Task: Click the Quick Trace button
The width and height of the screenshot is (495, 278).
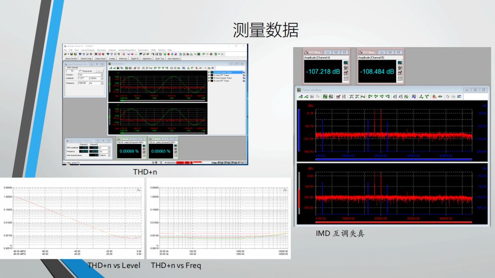Action: 159,59
